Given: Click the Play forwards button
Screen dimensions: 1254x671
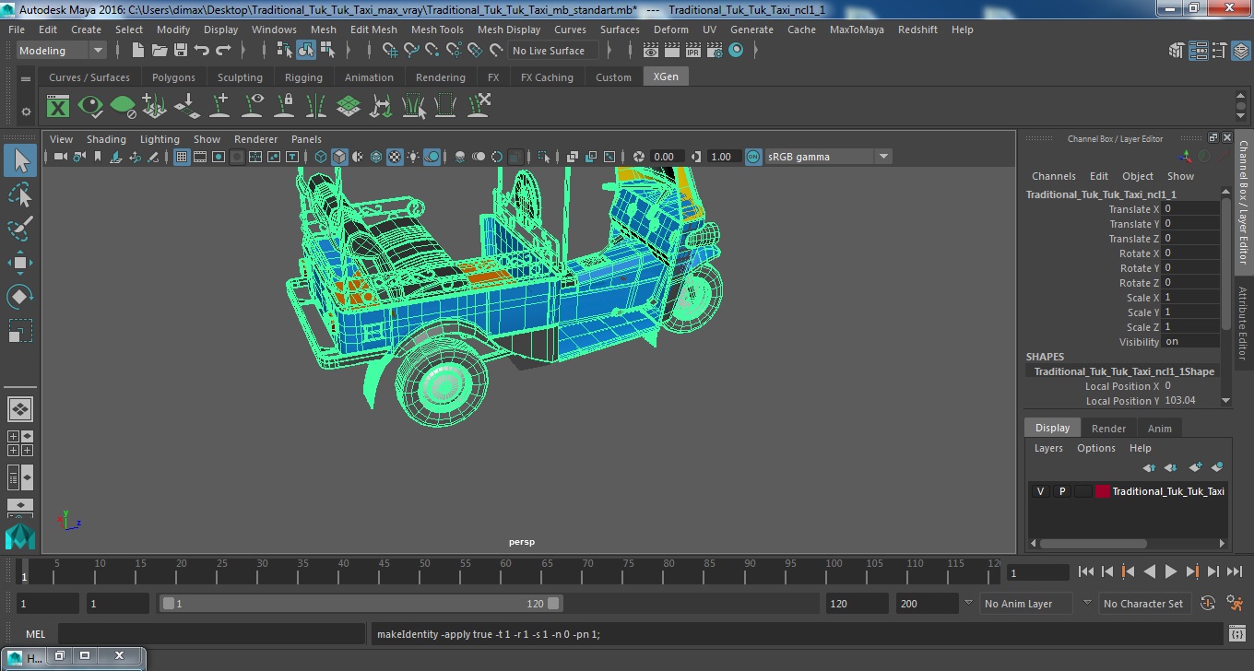Looking at the screenshot, I should (1170, 571).
